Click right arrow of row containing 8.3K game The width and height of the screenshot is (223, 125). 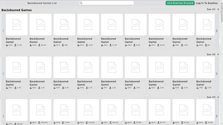pos(217,74)
